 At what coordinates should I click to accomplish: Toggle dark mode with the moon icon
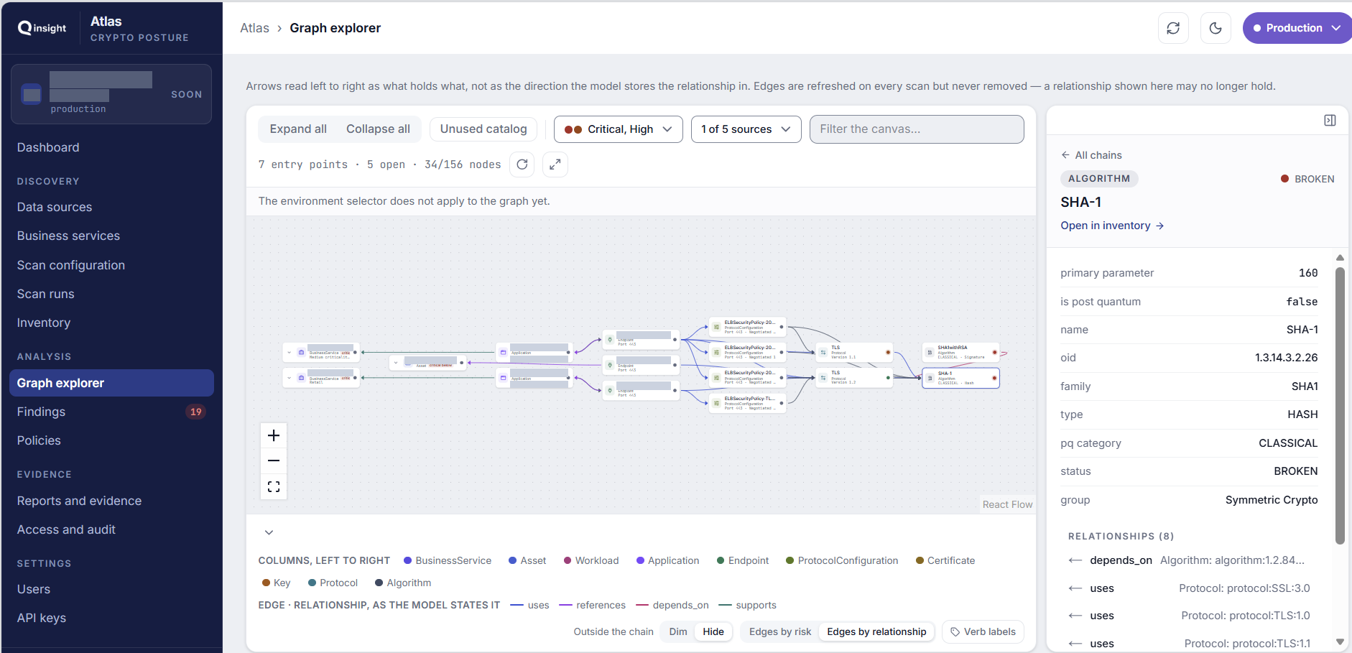pos(1216,28)
